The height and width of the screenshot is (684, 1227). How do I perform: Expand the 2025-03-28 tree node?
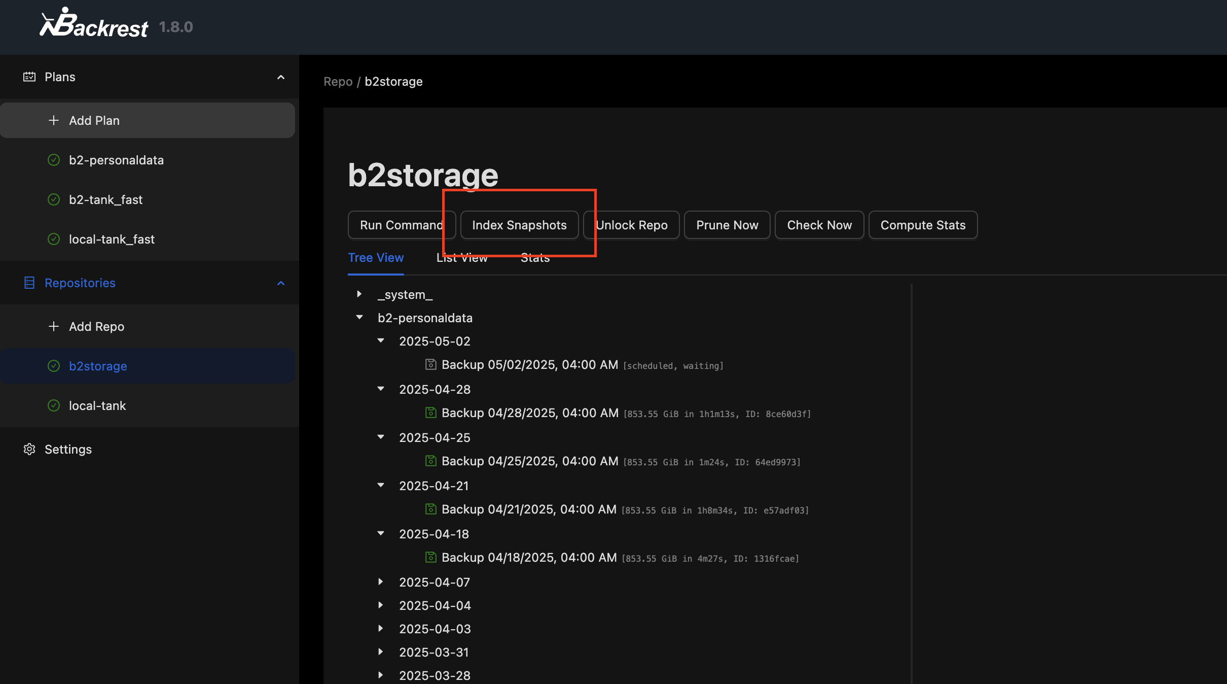[381, 675]
